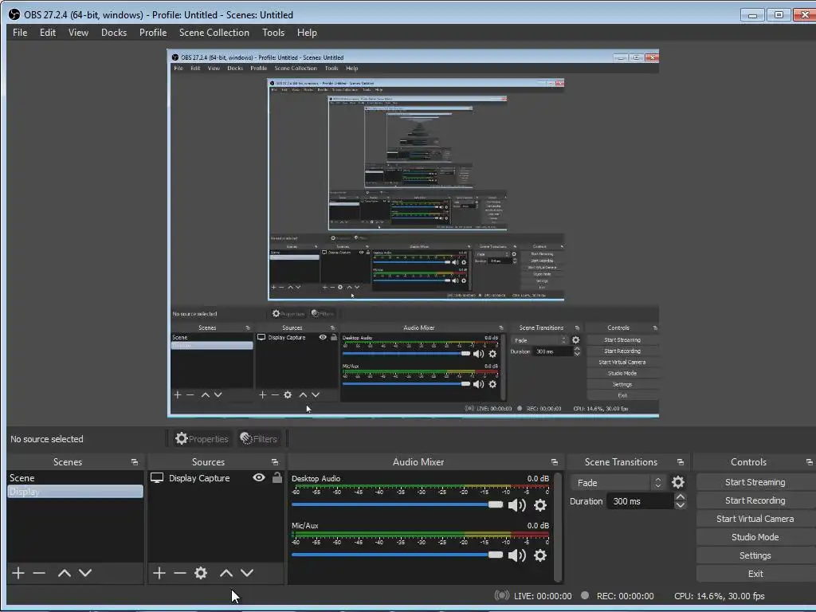Pop out the Sources dock

tap(275, 462)
